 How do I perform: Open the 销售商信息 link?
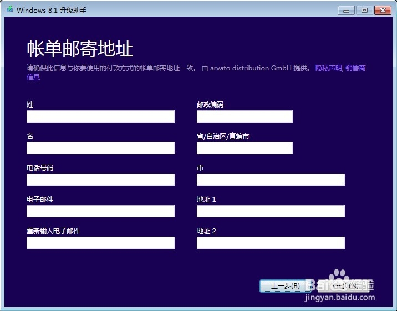355,68
